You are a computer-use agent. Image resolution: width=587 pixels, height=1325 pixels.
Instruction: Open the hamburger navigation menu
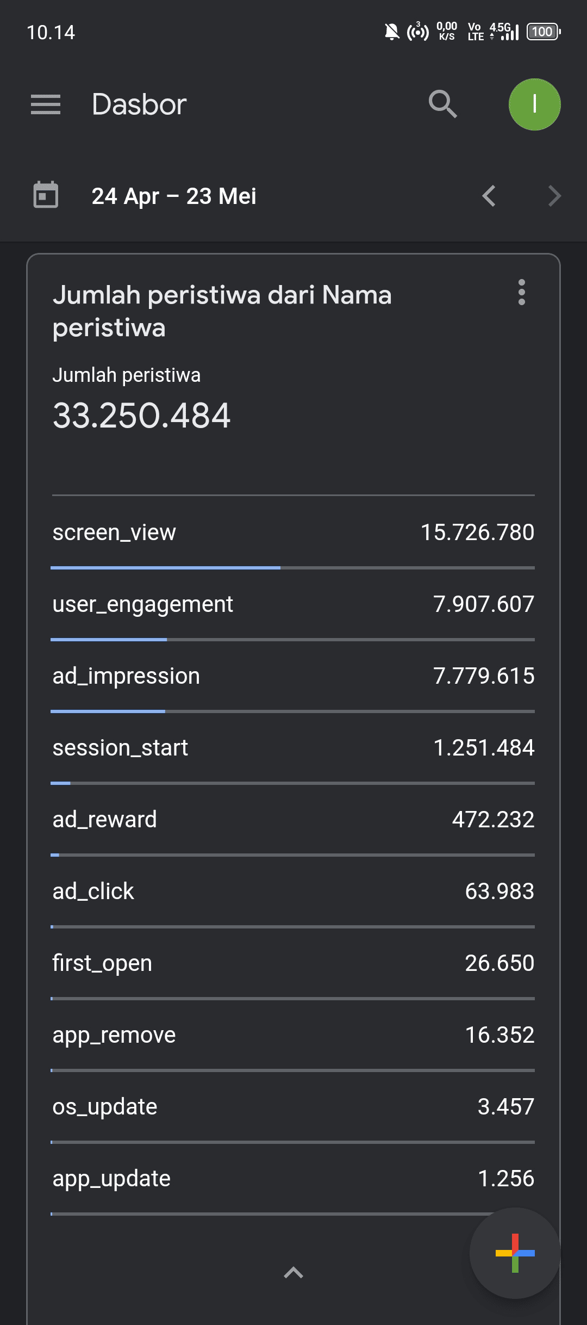(46, 104)
